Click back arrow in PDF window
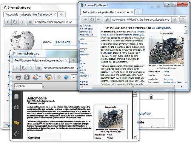 tap(17, 68)
